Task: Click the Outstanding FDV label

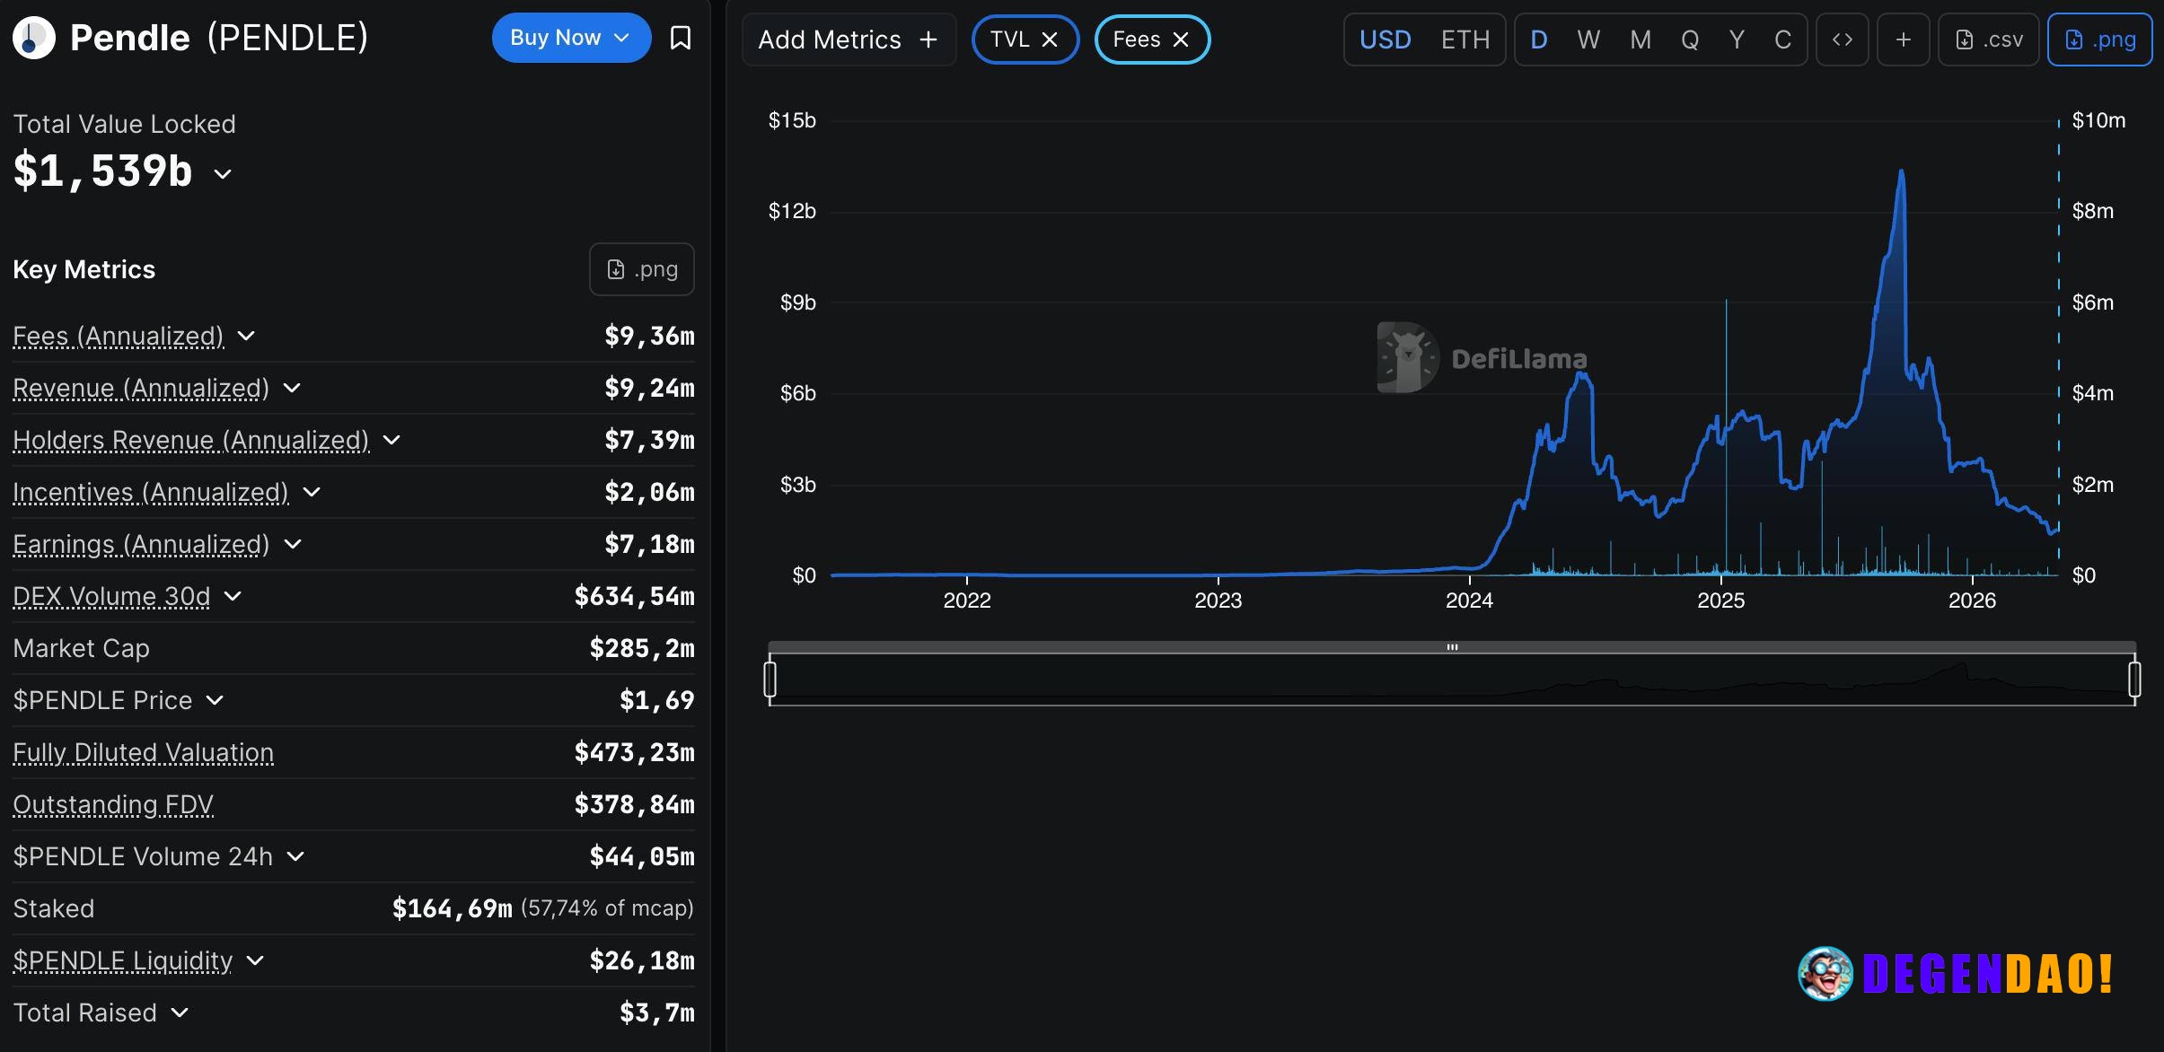Action: tap(113, 804)
